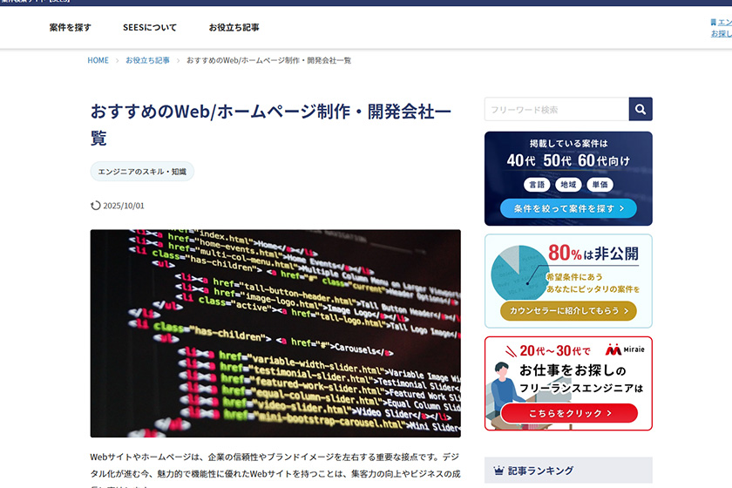Open the 案件を探す menu
The height and width of the screenshot is (488, 732).
(70, 28)
